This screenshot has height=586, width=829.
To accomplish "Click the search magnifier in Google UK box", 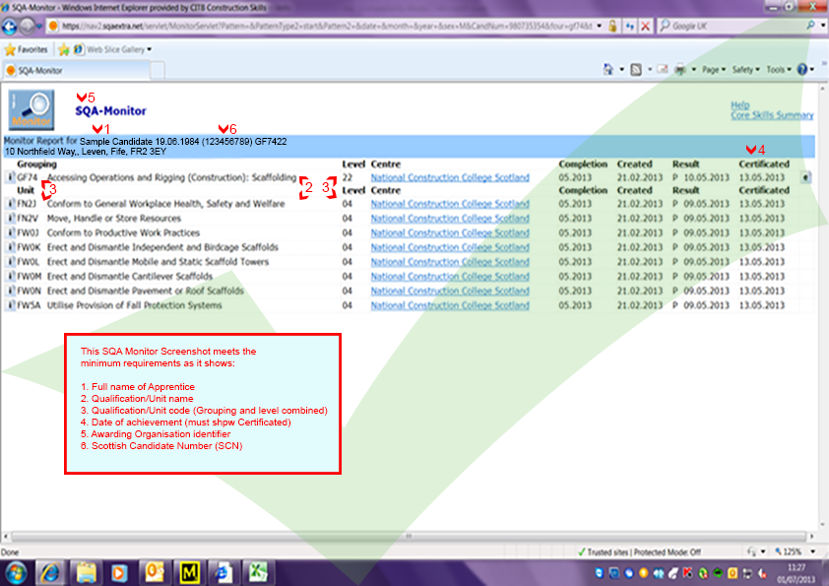I will 810,26.
